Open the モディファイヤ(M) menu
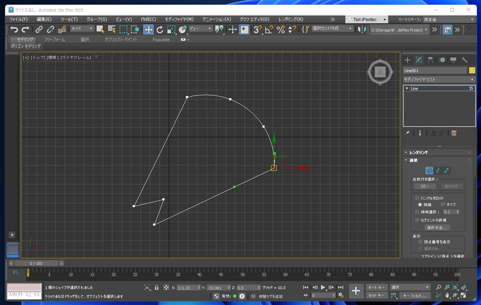Viewport: 481px width, 305px height. [180, 19]
